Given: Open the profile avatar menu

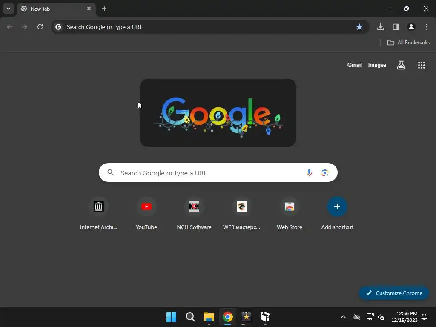Looking at the screenshot, I should [411, 27].
